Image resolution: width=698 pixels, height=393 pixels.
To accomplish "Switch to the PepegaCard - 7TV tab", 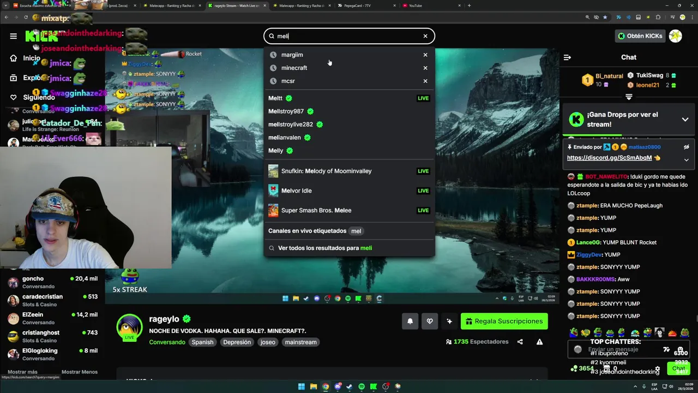I will pyautogui.click(x=366, y=5).
